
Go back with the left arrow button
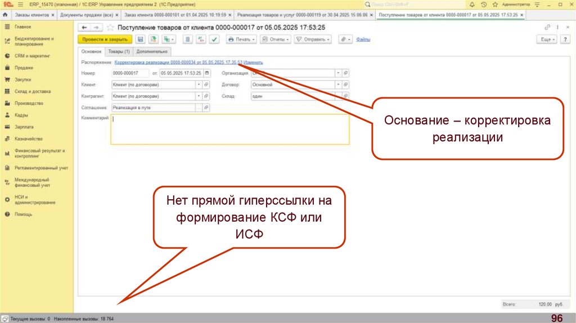point(84,28)
